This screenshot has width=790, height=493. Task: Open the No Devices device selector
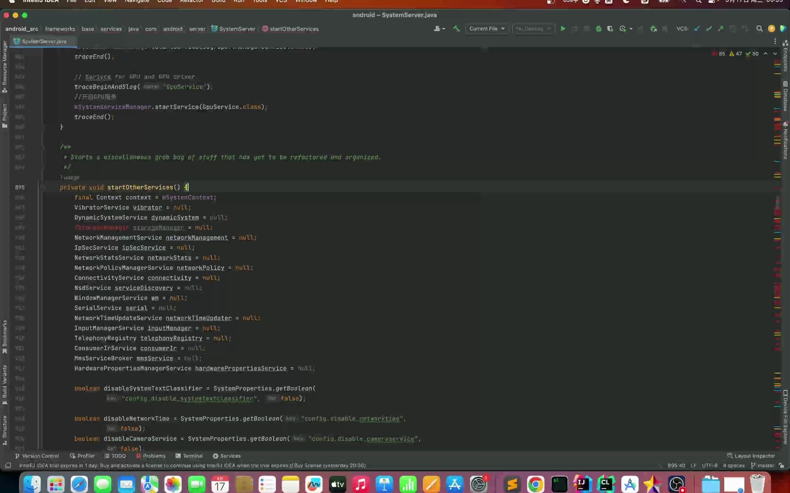pyautogui.click(x=533, y=29)
